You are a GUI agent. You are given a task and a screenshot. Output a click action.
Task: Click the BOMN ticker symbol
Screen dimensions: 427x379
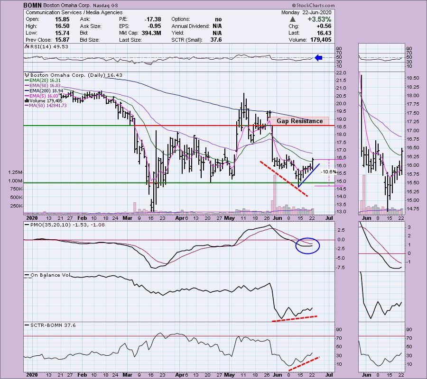coord(32,5)
